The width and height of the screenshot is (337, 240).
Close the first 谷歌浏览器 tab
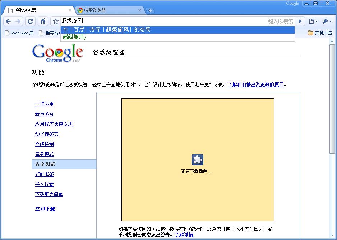tap(70, 10)
